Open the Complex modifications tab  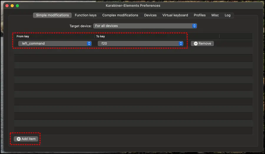click(120, 15)
